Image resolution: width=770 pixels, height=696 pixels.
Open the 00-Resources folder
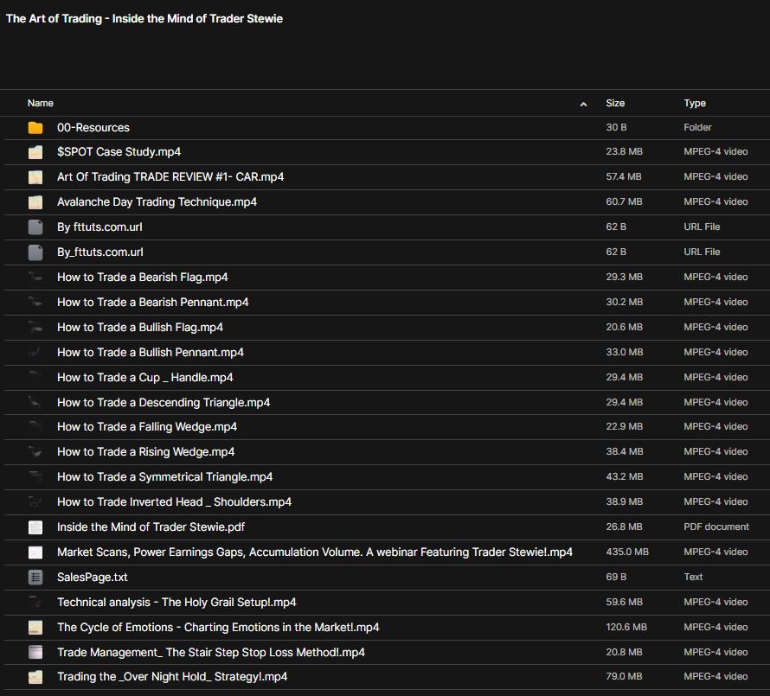[x=93, y=127]
